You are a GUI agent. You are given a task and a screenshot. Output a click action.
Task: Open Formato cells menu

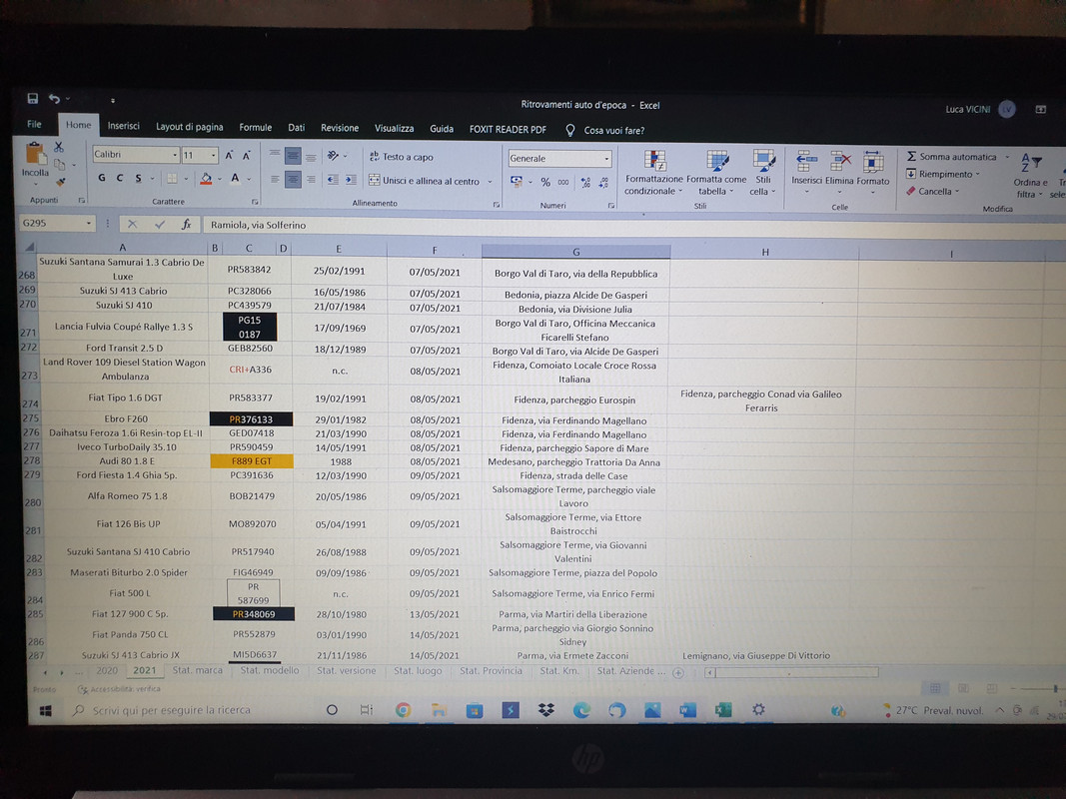point(873,173)
